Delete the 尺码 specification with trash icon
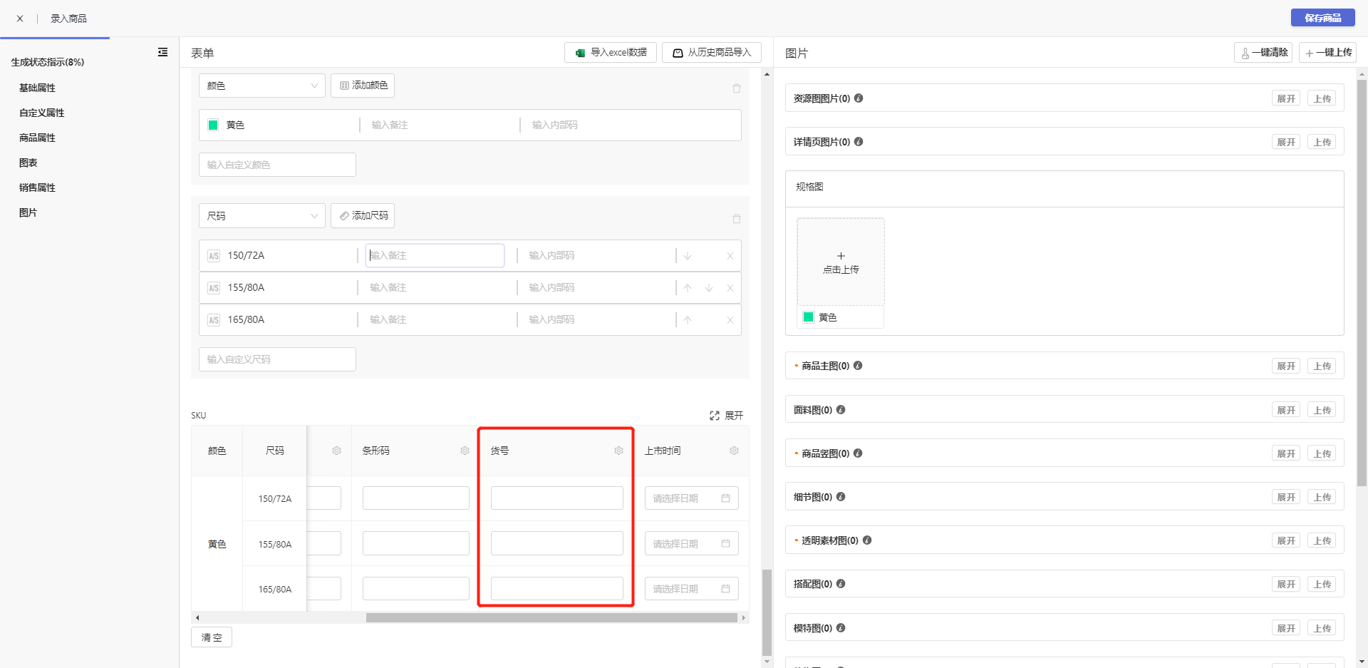 point(736,219)
